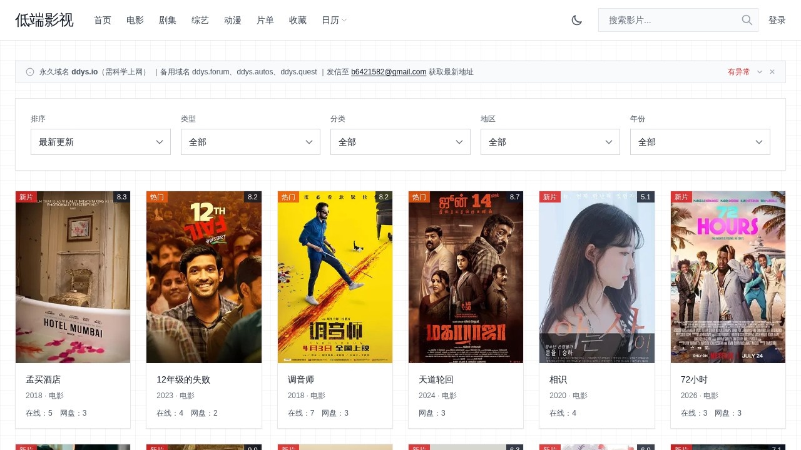Image resolution: width=801 pixels, height=450 pixels.
Task: Click the 有异常 status link
Action: (738, 72)
